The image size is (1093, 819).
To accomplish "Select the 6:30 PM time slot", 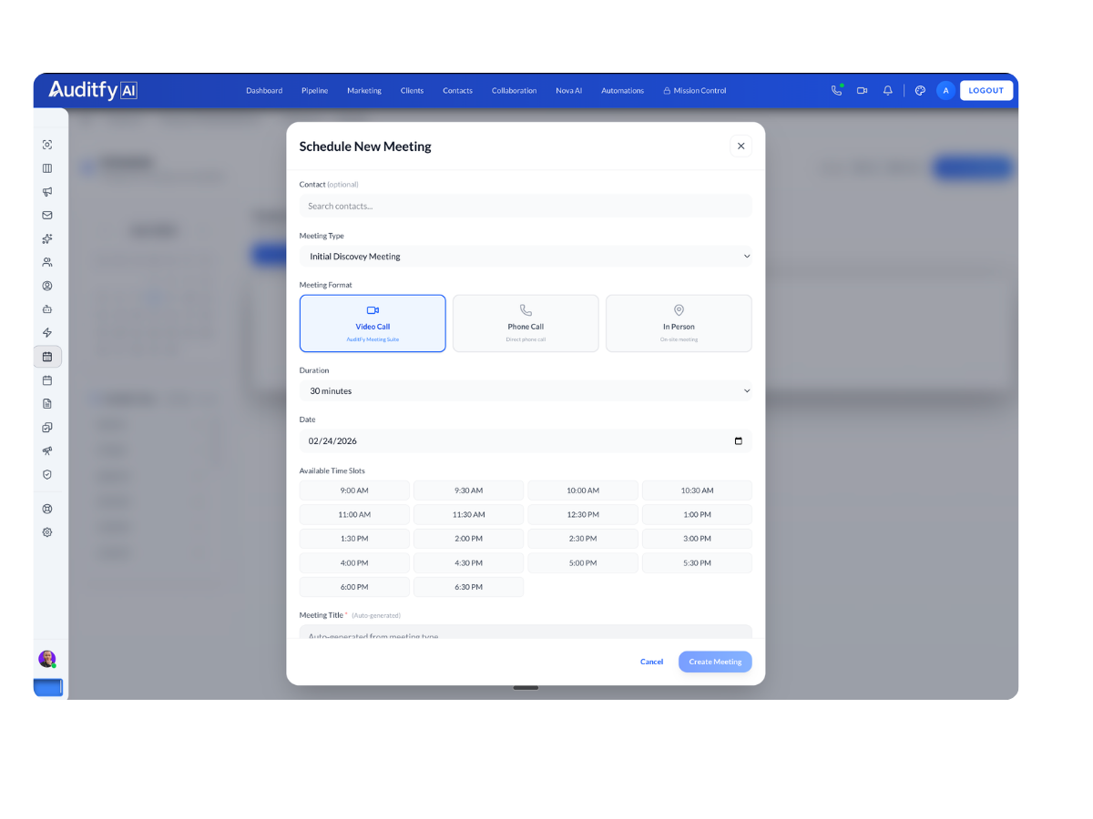I will (468, 587).
